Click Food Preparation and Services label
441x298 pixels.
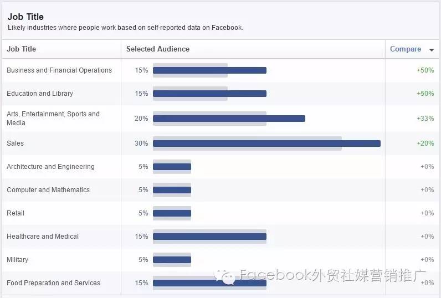(53, 283)
